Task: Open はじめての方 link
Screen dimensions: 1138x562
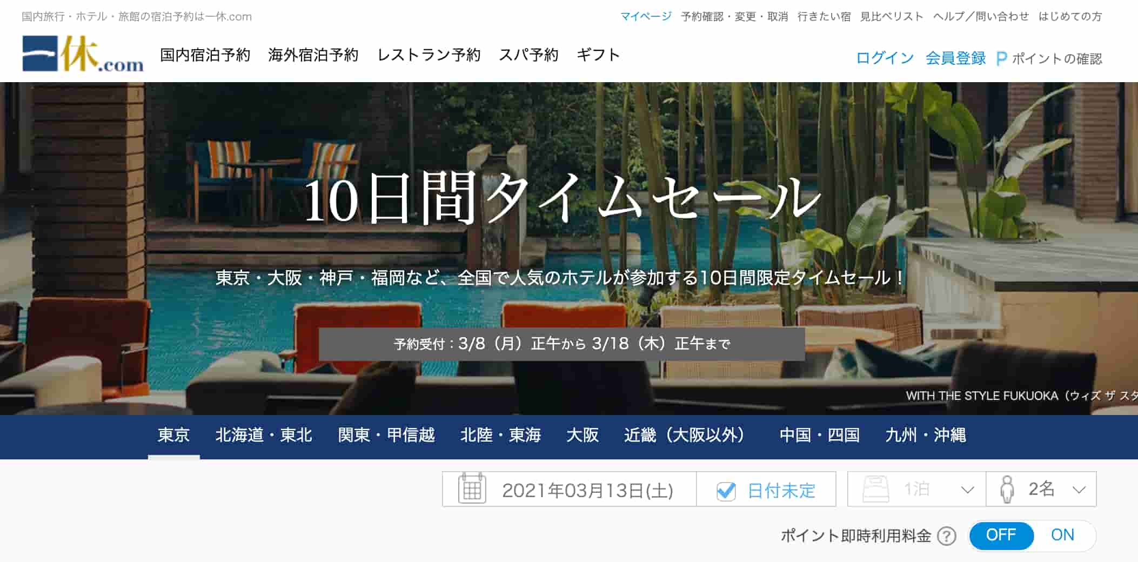Action: [1070, 16]
